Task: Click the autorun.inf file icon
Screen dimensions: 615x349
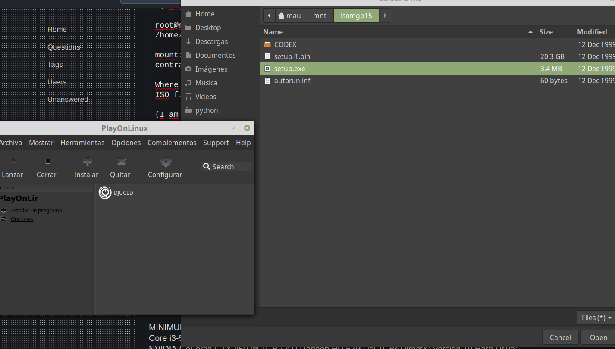Action: point(267,81)
